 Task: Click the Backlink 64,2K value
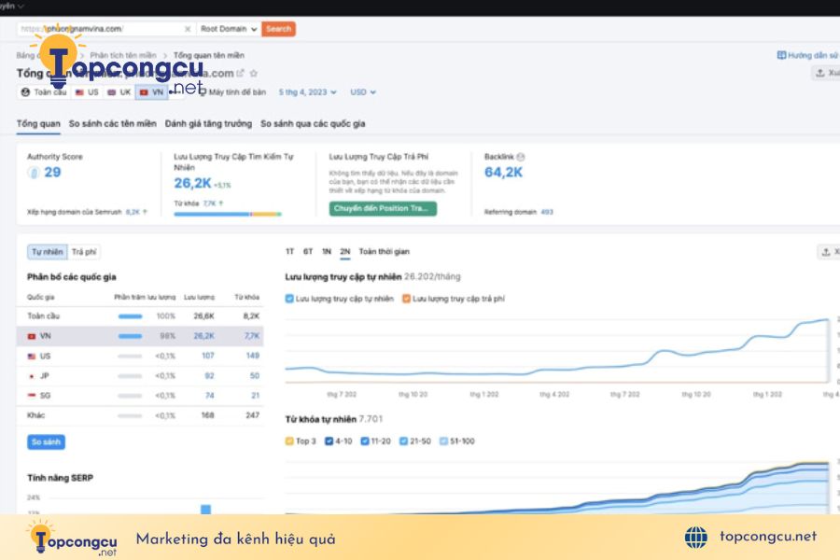tap(503, 173)
